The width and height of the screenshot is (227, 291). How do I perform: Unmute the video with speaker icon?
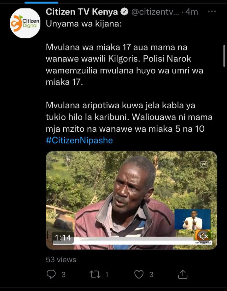(204, 236)
